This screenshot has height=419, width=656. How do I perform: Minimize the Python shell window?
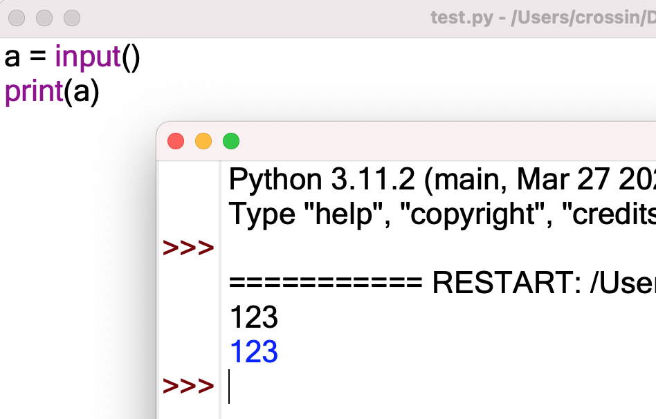click(203, 141)
